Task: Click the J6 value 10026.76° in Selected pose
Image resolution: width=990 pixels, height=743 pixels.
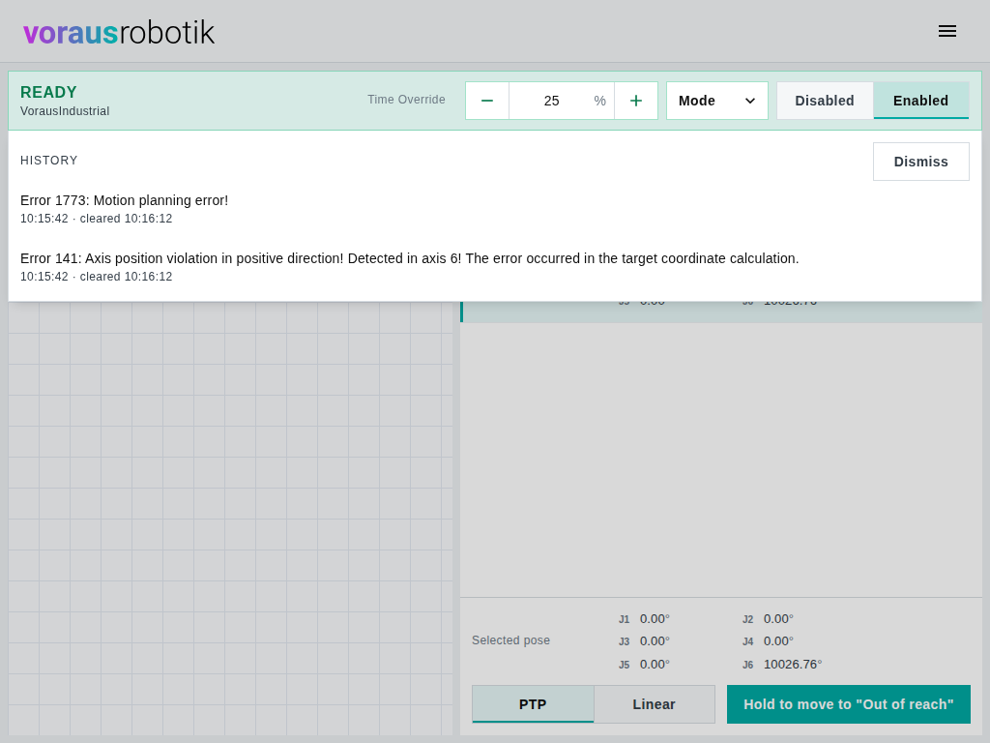Action: tap(793, 664)
